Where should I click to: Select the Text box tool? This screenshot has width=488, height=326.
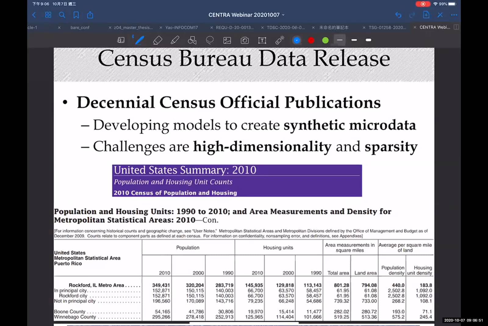pyautogui.click(x=262, y=40)
